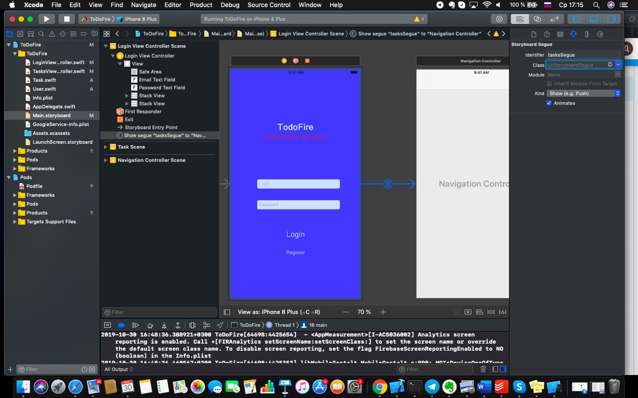Toggle the Navigator panel visibility
Viewport: 638px width, 398px height.
point(577,19)
